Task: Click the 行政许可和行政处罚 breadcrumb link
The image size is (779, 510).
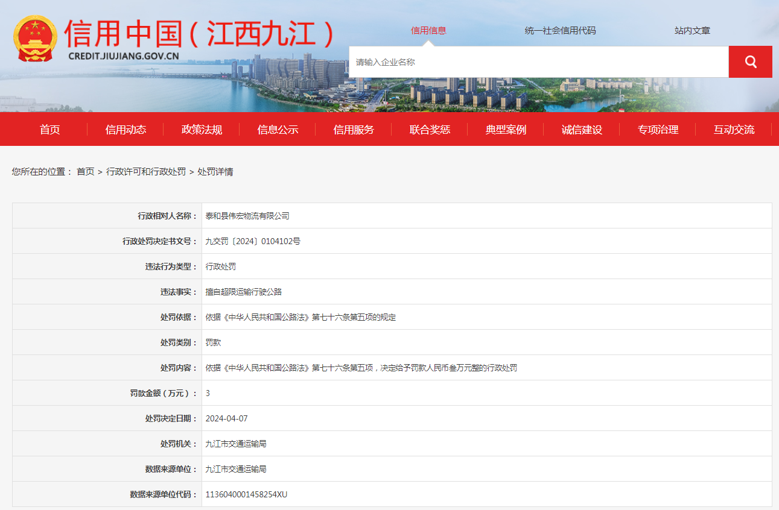Action: pyautogui.click(x=146, y=172)
